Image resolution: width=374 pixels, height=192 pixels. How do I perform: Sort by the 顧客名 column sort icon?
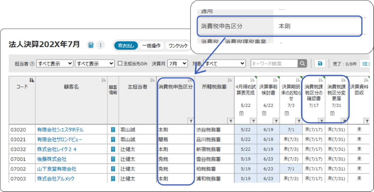click(x=104, y=80)
